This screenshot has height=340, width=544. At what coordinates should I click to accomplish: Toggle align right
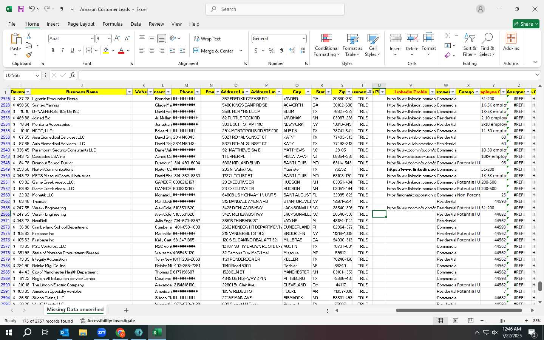click(x=162, y=51)
